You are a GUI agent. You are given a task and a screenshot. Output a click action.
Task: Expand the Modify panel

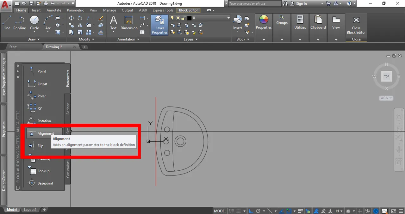tap(86, 39)
